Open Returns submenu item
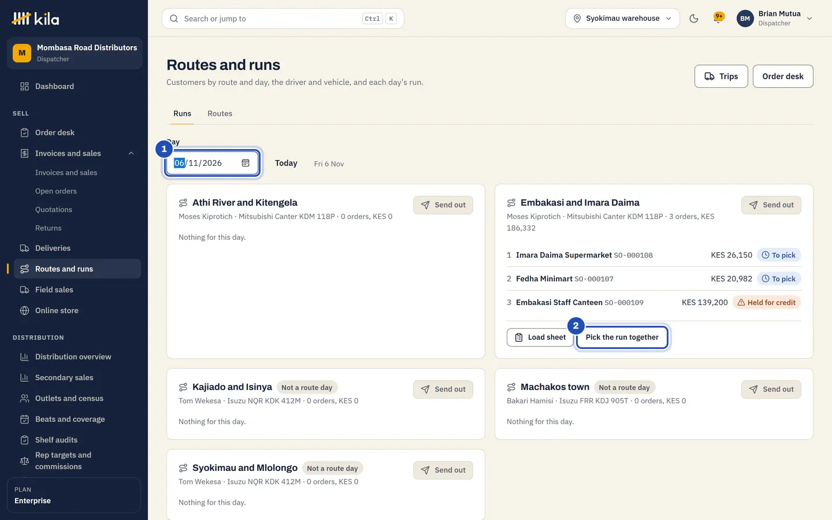832x520 pixels. click(x=48, y=228)
